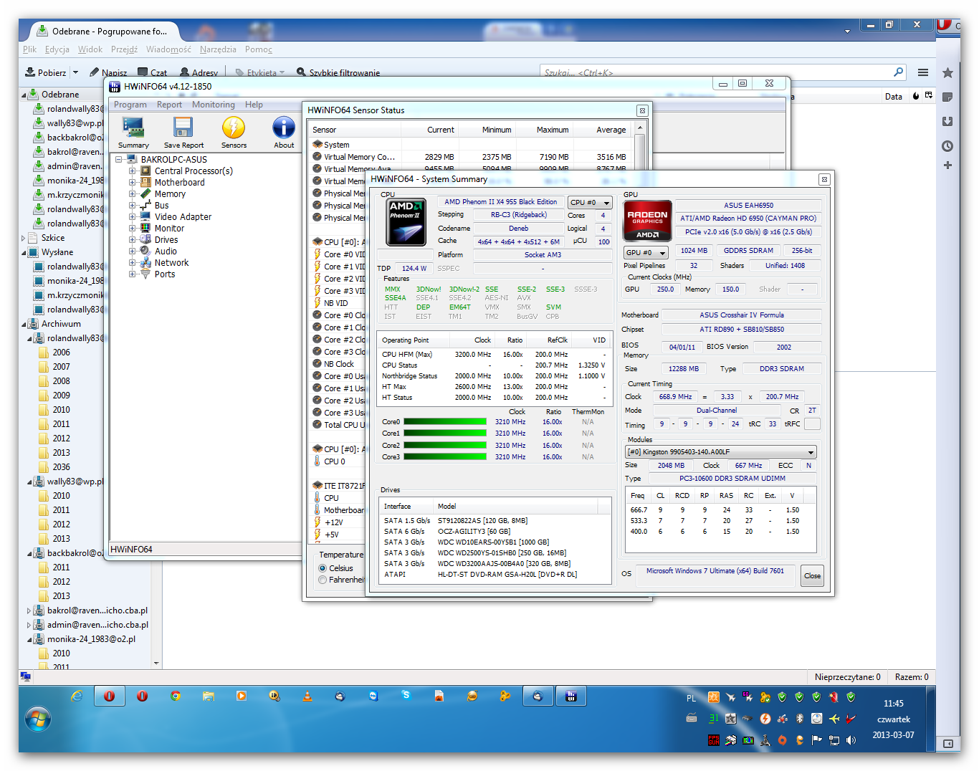Select the Fahrenheit temperature option
Viewport: 979px width, 771px height.
(323, 580)
